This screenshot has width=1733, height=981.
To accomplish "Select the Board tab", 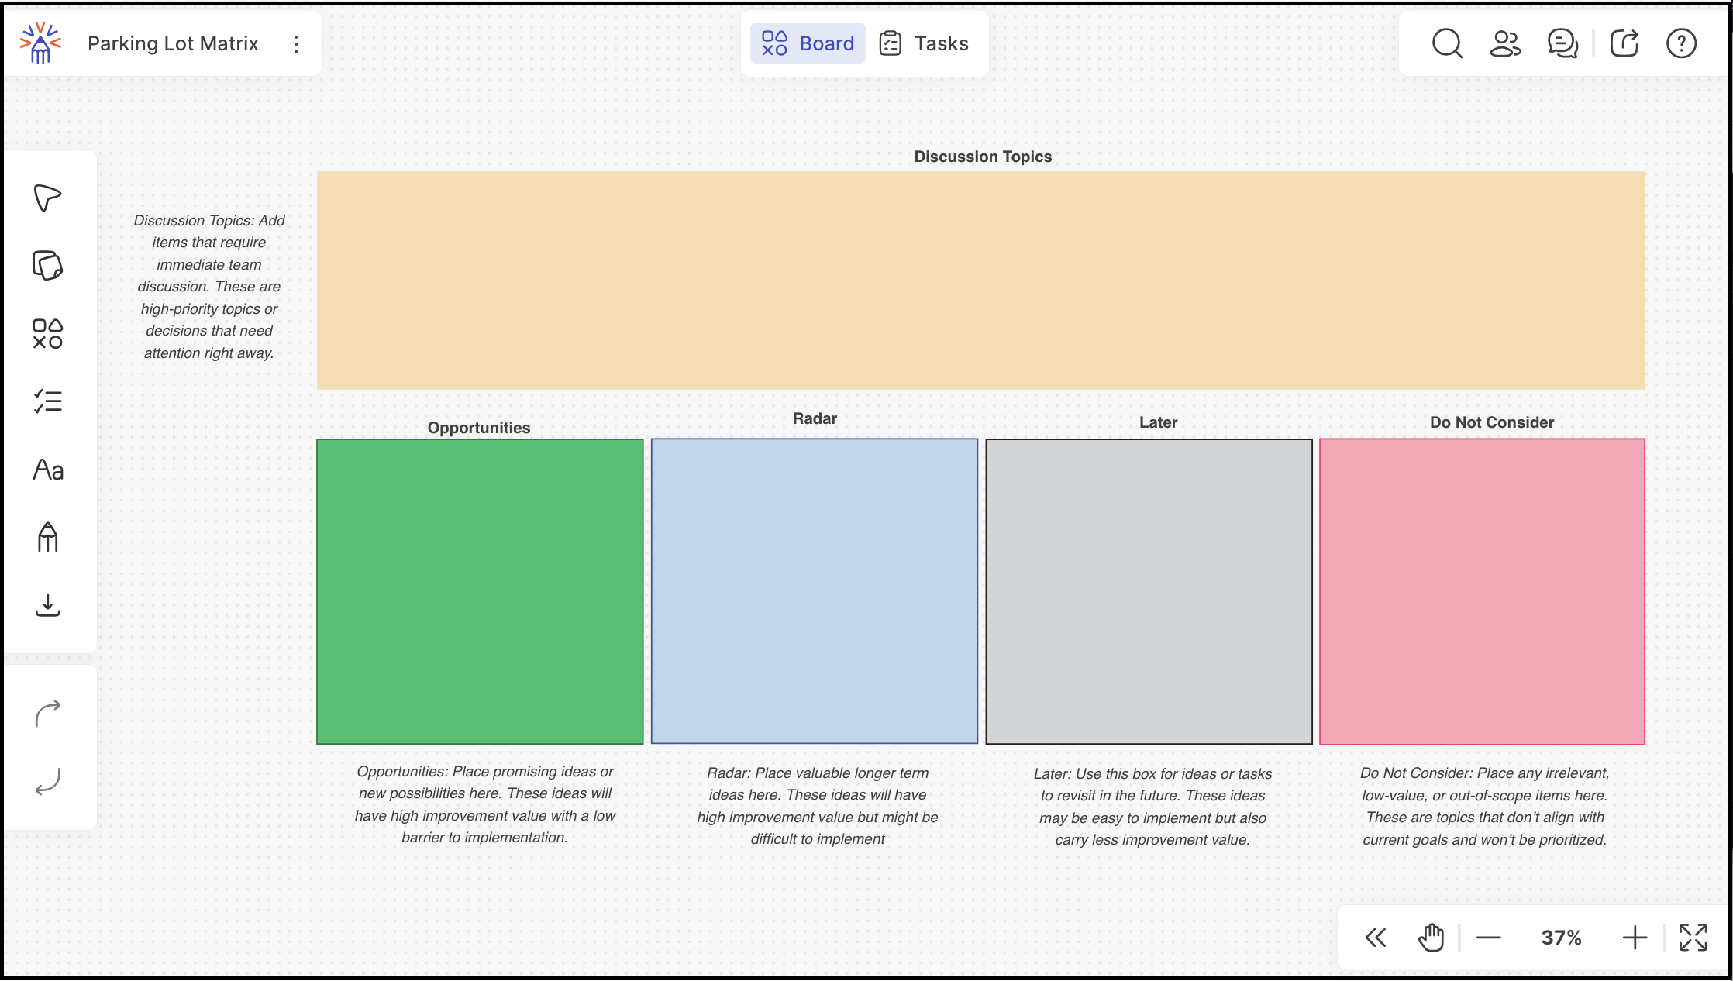I will click(808, 43).
